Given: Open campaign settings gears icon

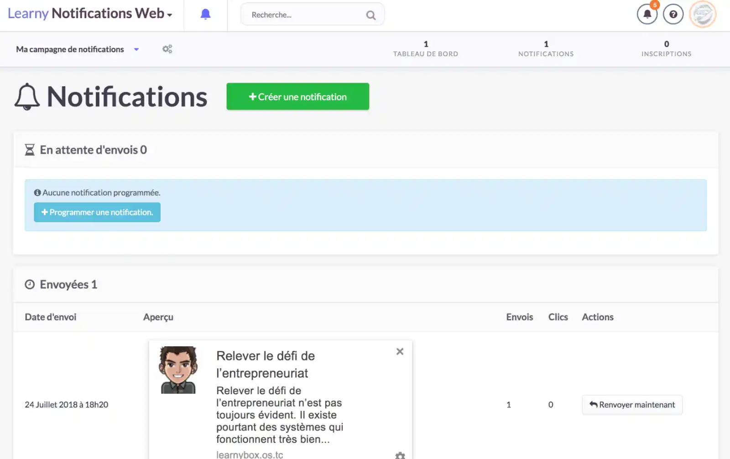Looking at the screenshot, I should (x=167, y=49).
